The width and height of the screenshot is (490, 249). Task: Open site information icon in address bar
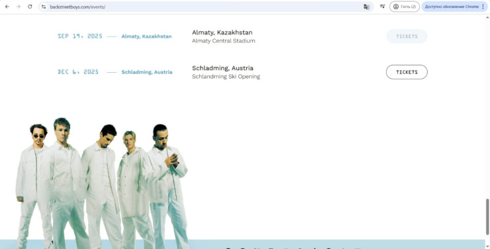(x=44, y=7)
